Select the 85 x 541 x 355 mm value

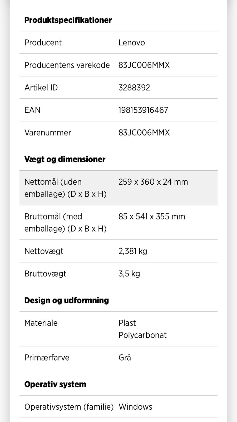tap(152, 217)
